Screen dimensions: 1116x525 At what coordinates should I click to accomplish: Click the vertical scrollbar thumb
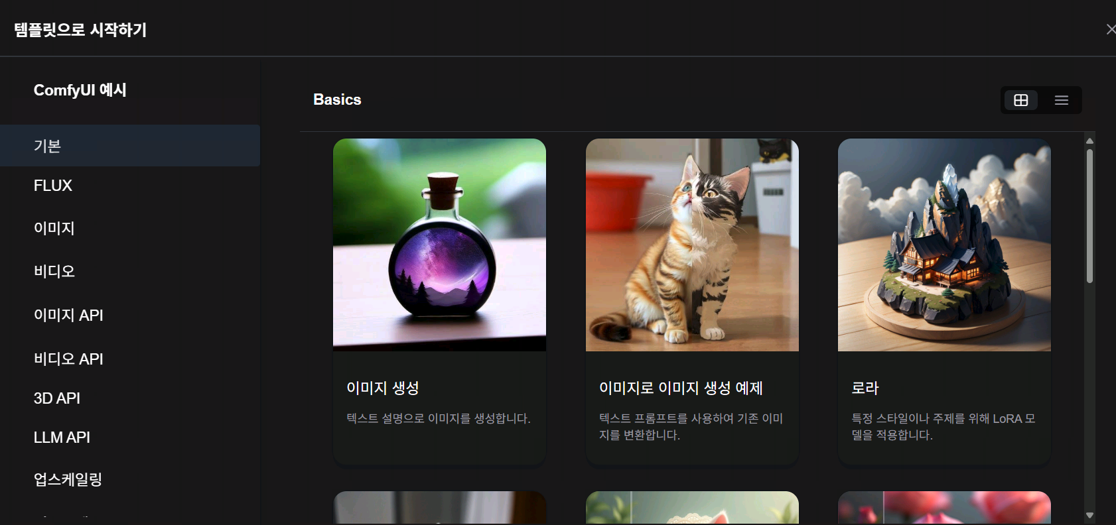click(x=1089, y=216)
